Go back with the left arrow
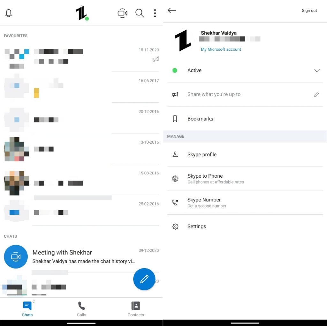 pos(172,11)
